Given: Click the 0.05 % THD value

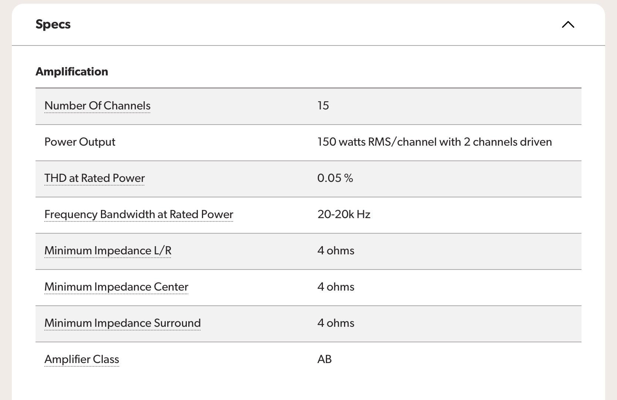Looking at the screenshot, I should (x=335, y=178).
